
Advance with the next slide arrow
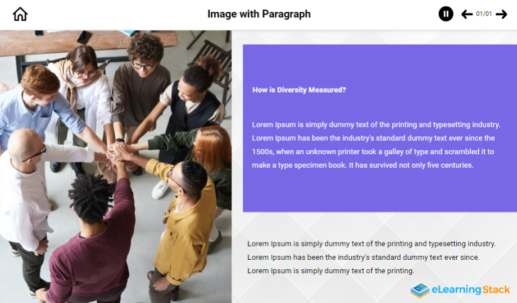coord(501,14)
